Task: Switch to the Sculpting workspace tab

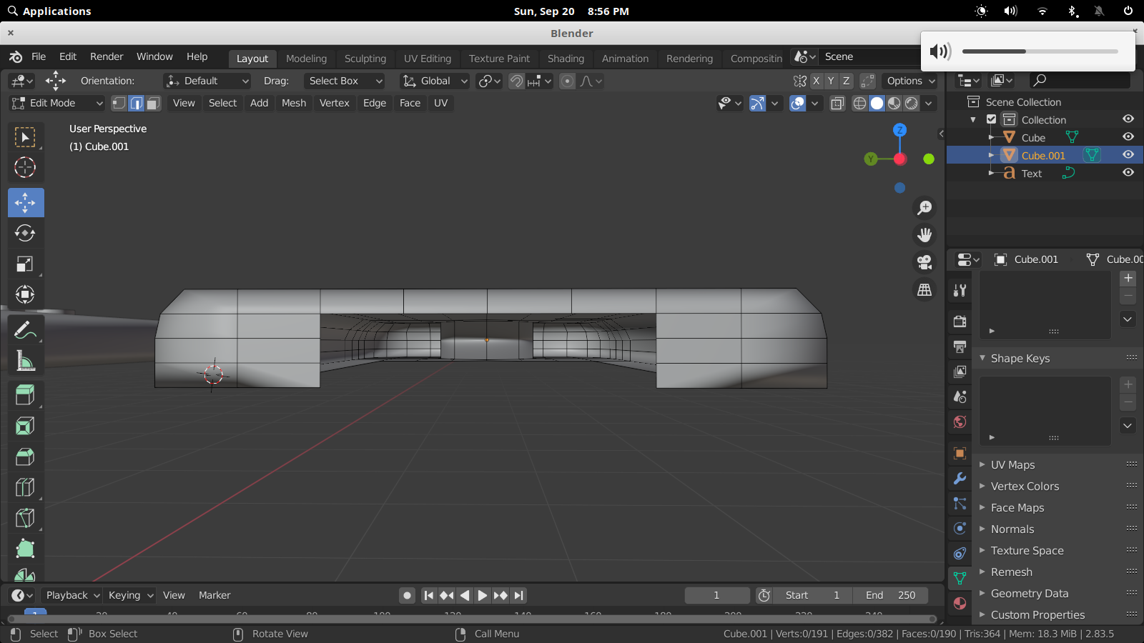Action: 365,59
